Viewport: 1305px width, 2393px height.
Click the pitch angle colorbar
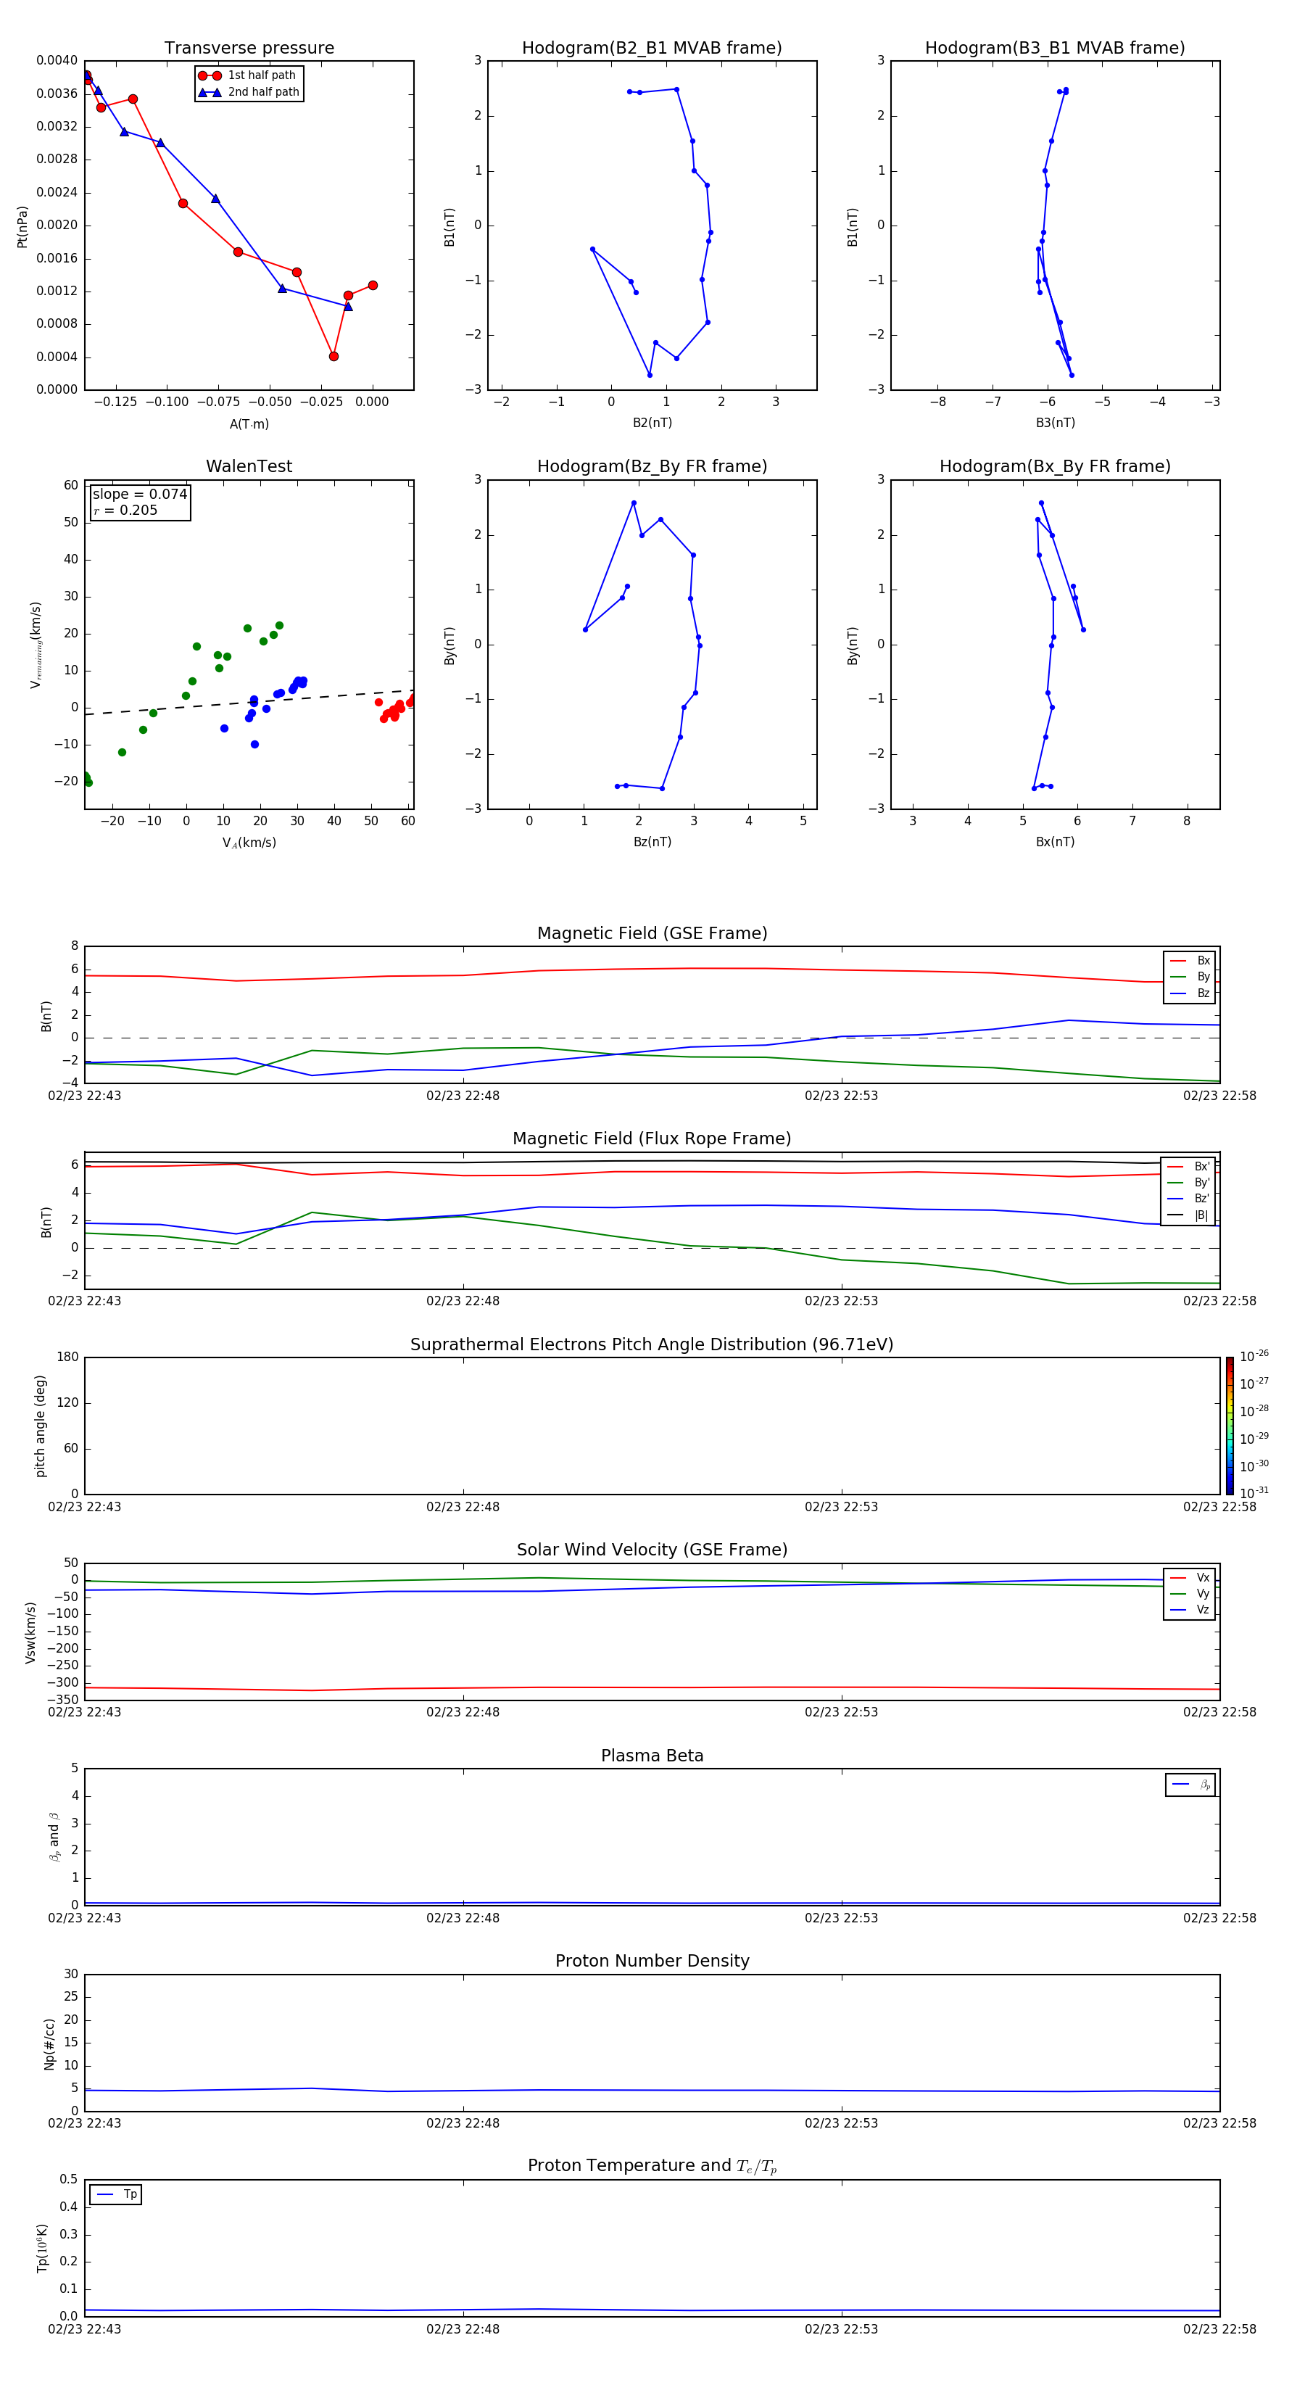[1230, 1426]
